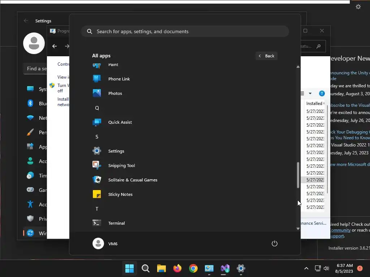This screenshot has width=370, height=277.
Task: Go back from All apps list
Action: click(266, 56)
